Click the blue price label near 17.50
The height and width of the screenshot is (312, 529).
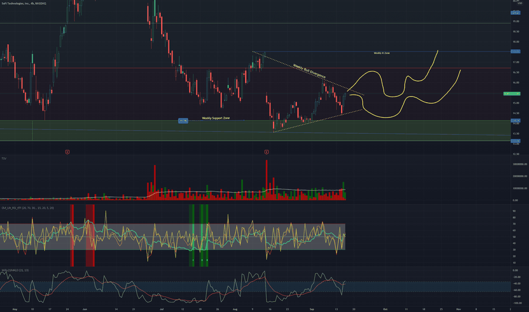(515, 51)
